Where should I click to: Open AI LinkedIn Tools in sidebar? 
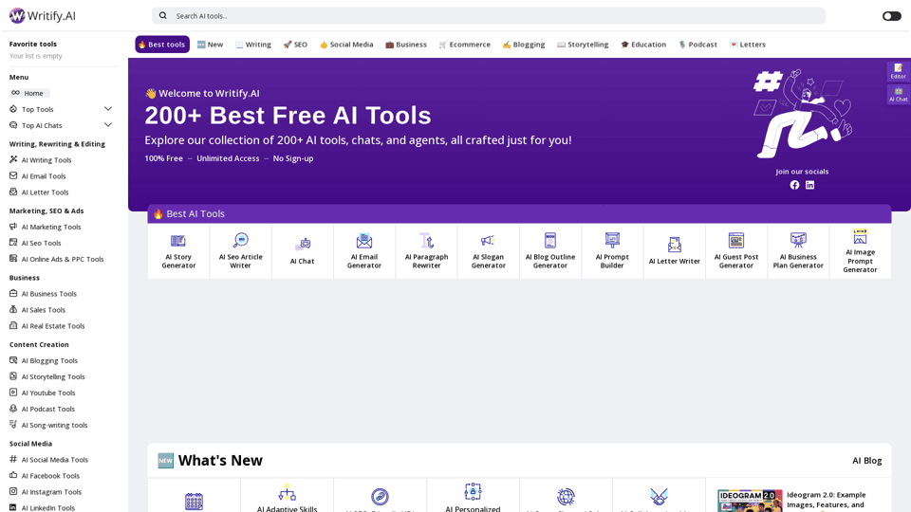42,507
